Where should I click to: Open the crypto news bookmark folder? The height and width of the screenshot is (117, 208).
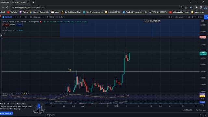coord(198,12)
